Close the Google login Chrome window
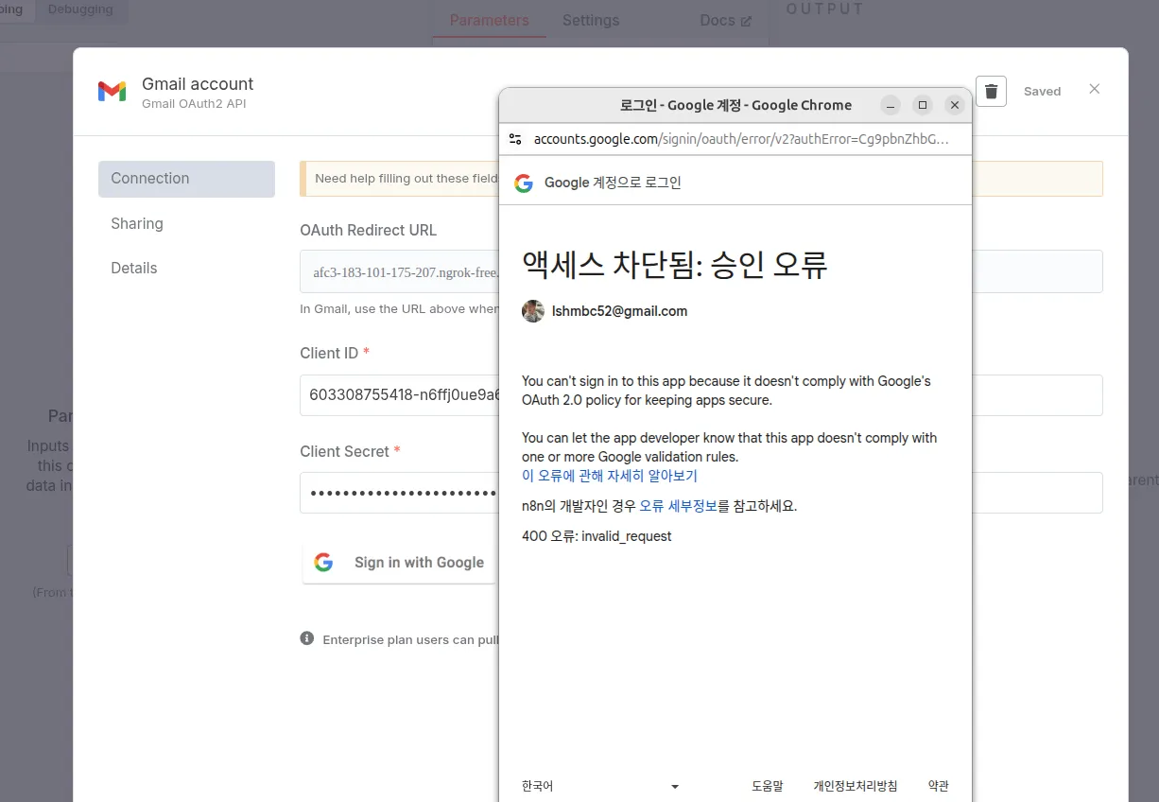The height and width of the screenshot is (802, 1159). click(x=955, y=105)
